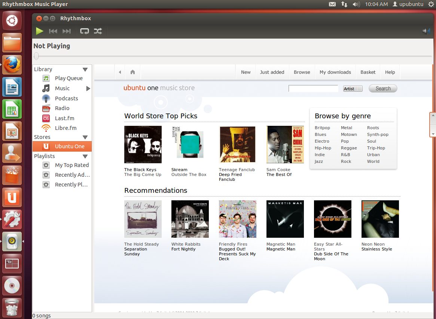Open White Rabbits Fort Nightly cover
This screenshot has height=319, width=436.
click(x=190, y=219)
